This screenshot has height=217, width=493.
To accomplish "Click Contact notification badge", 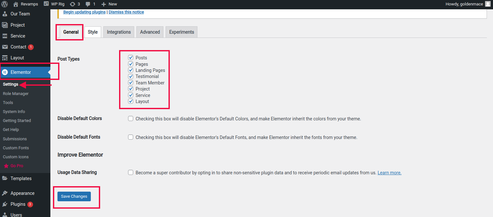I will (31, 47).
